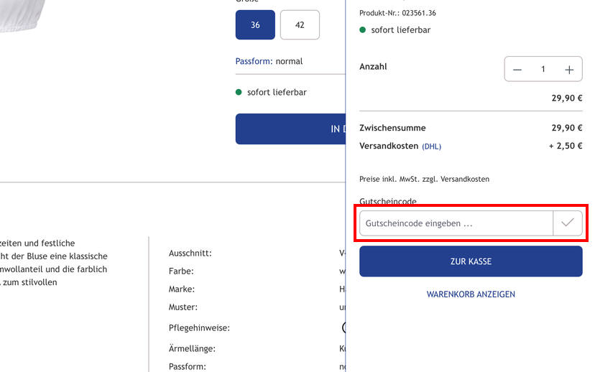Open the DHL shipping info link
This screenshot has height=372, width=595.
coord(431,147)
